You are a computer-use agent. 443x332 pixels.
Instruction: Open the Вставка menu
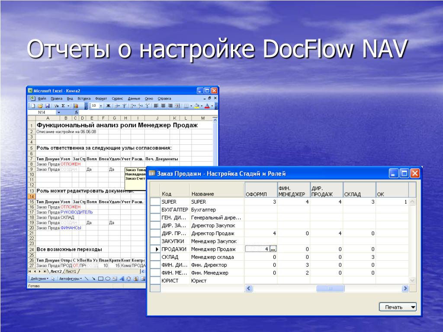[84, 99]
